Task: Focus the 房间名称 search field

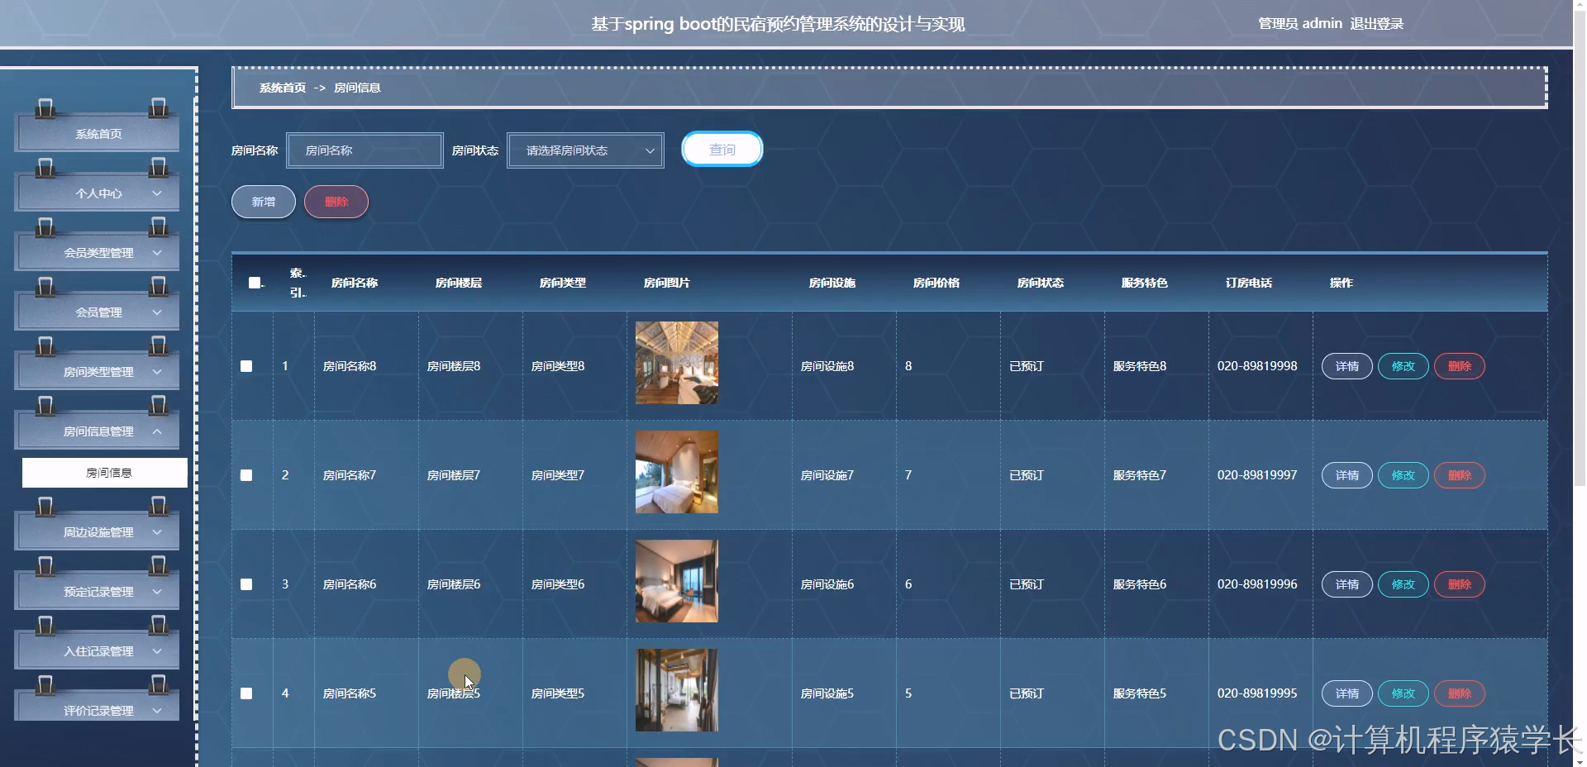Action: point(365,150)
